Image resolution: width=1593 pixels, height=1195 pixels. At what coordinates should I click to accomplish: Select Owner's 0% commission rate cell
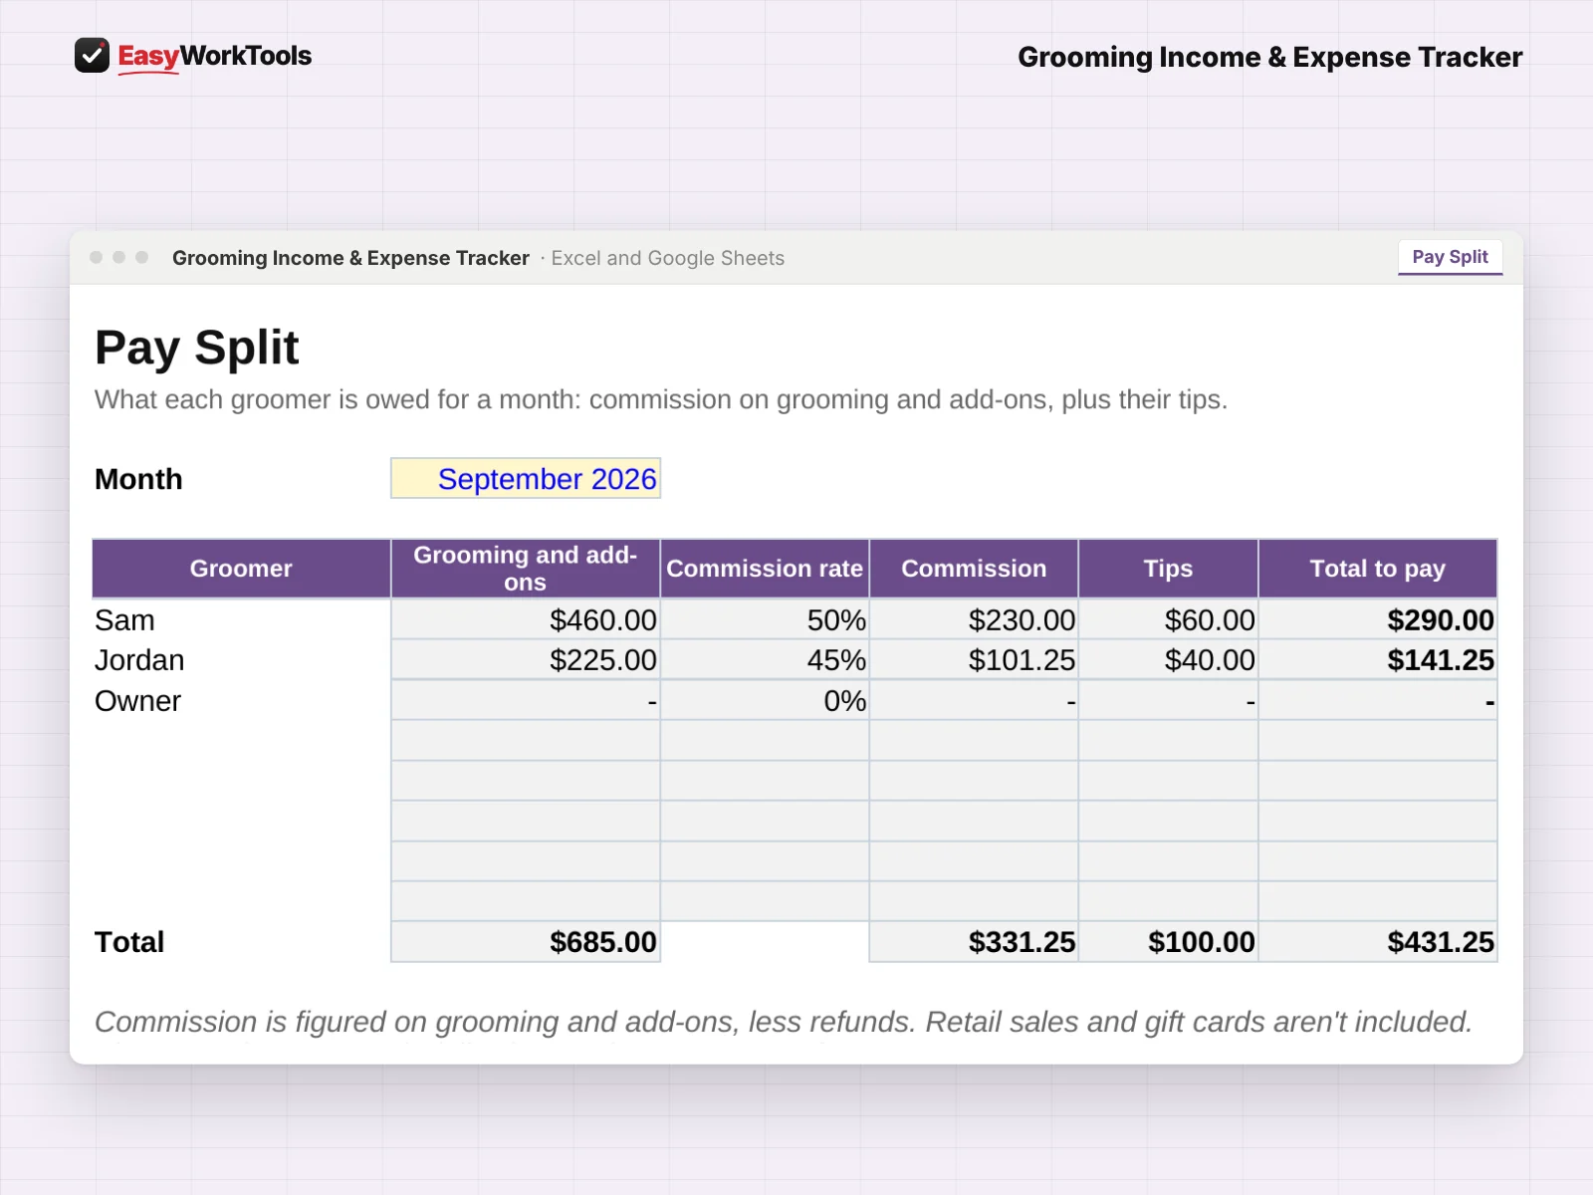(x=765, y=701)
